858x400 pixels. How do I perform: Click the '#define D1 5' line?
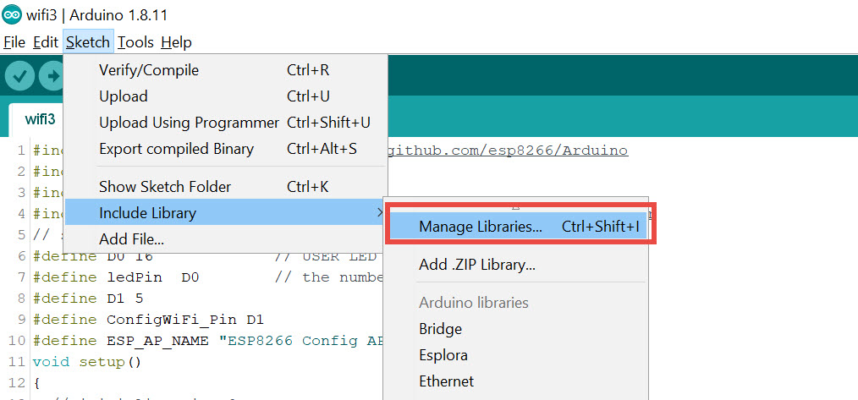(87, 299)
